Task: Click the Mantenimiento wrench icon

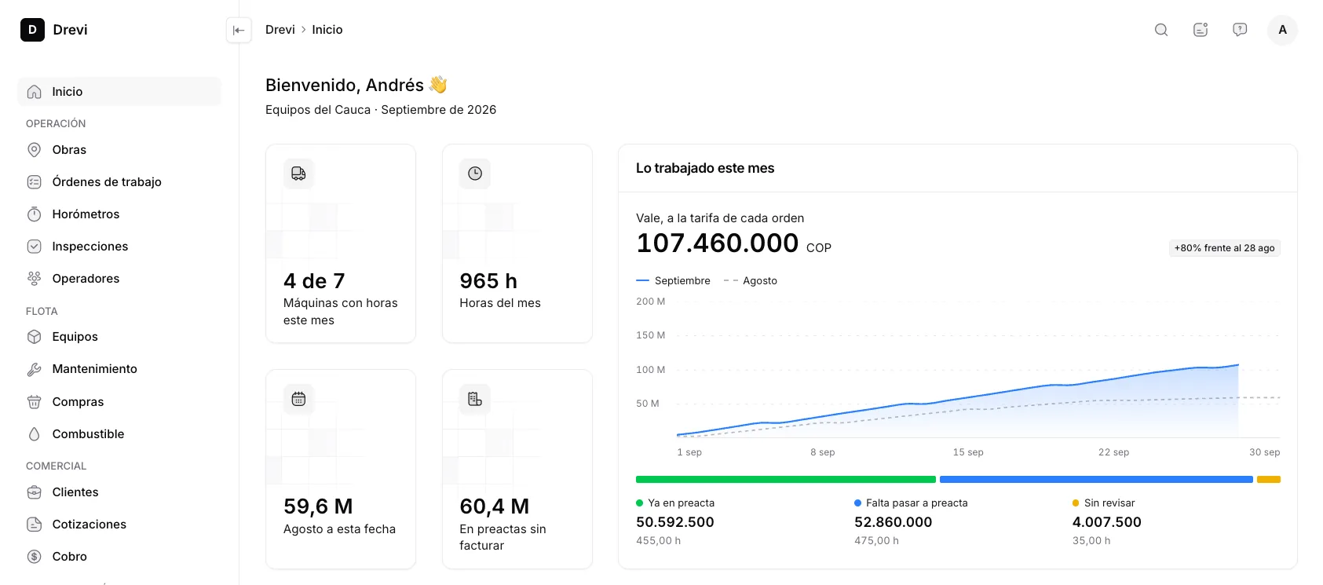Action: click(x=35, y=369)
